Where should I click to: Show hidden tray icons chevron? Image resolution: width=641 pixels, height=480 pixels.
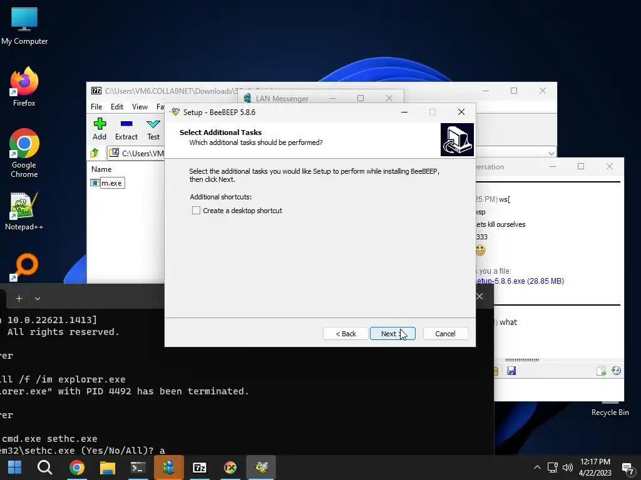(x=537, y=467)
